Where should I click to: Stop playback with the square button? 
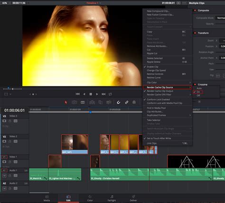tap(91, 94)
